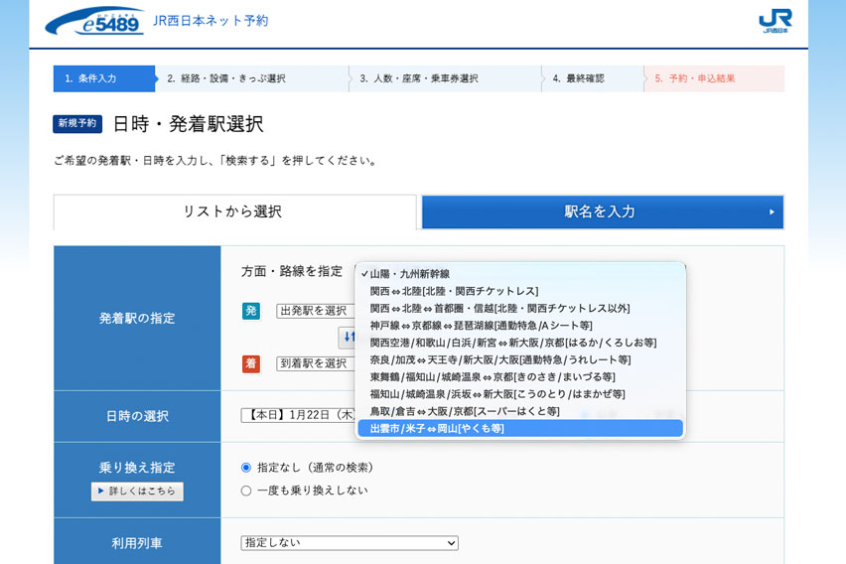Expand the 利用列車 指定しない dropdown
846x564 pixels.
point(350,543)
